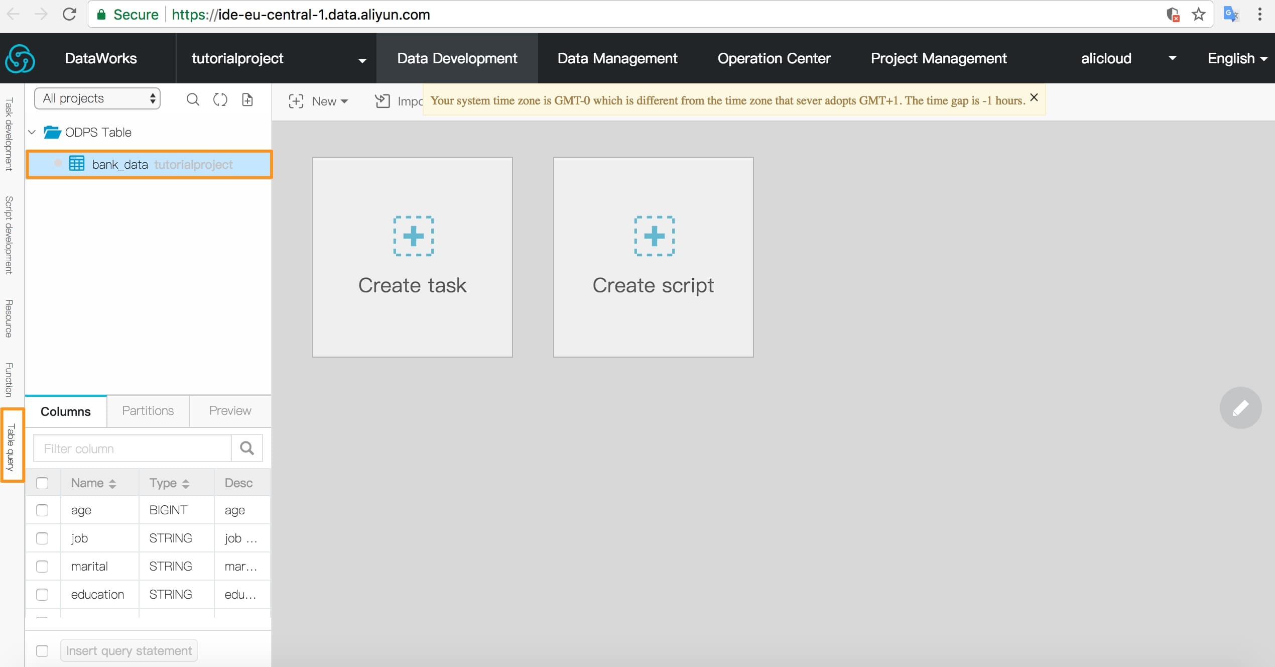This screenshot has height=667, width=1275.
Task: Click the Insert query statement button
Action: pyautogui.click(x=129, y=651)
